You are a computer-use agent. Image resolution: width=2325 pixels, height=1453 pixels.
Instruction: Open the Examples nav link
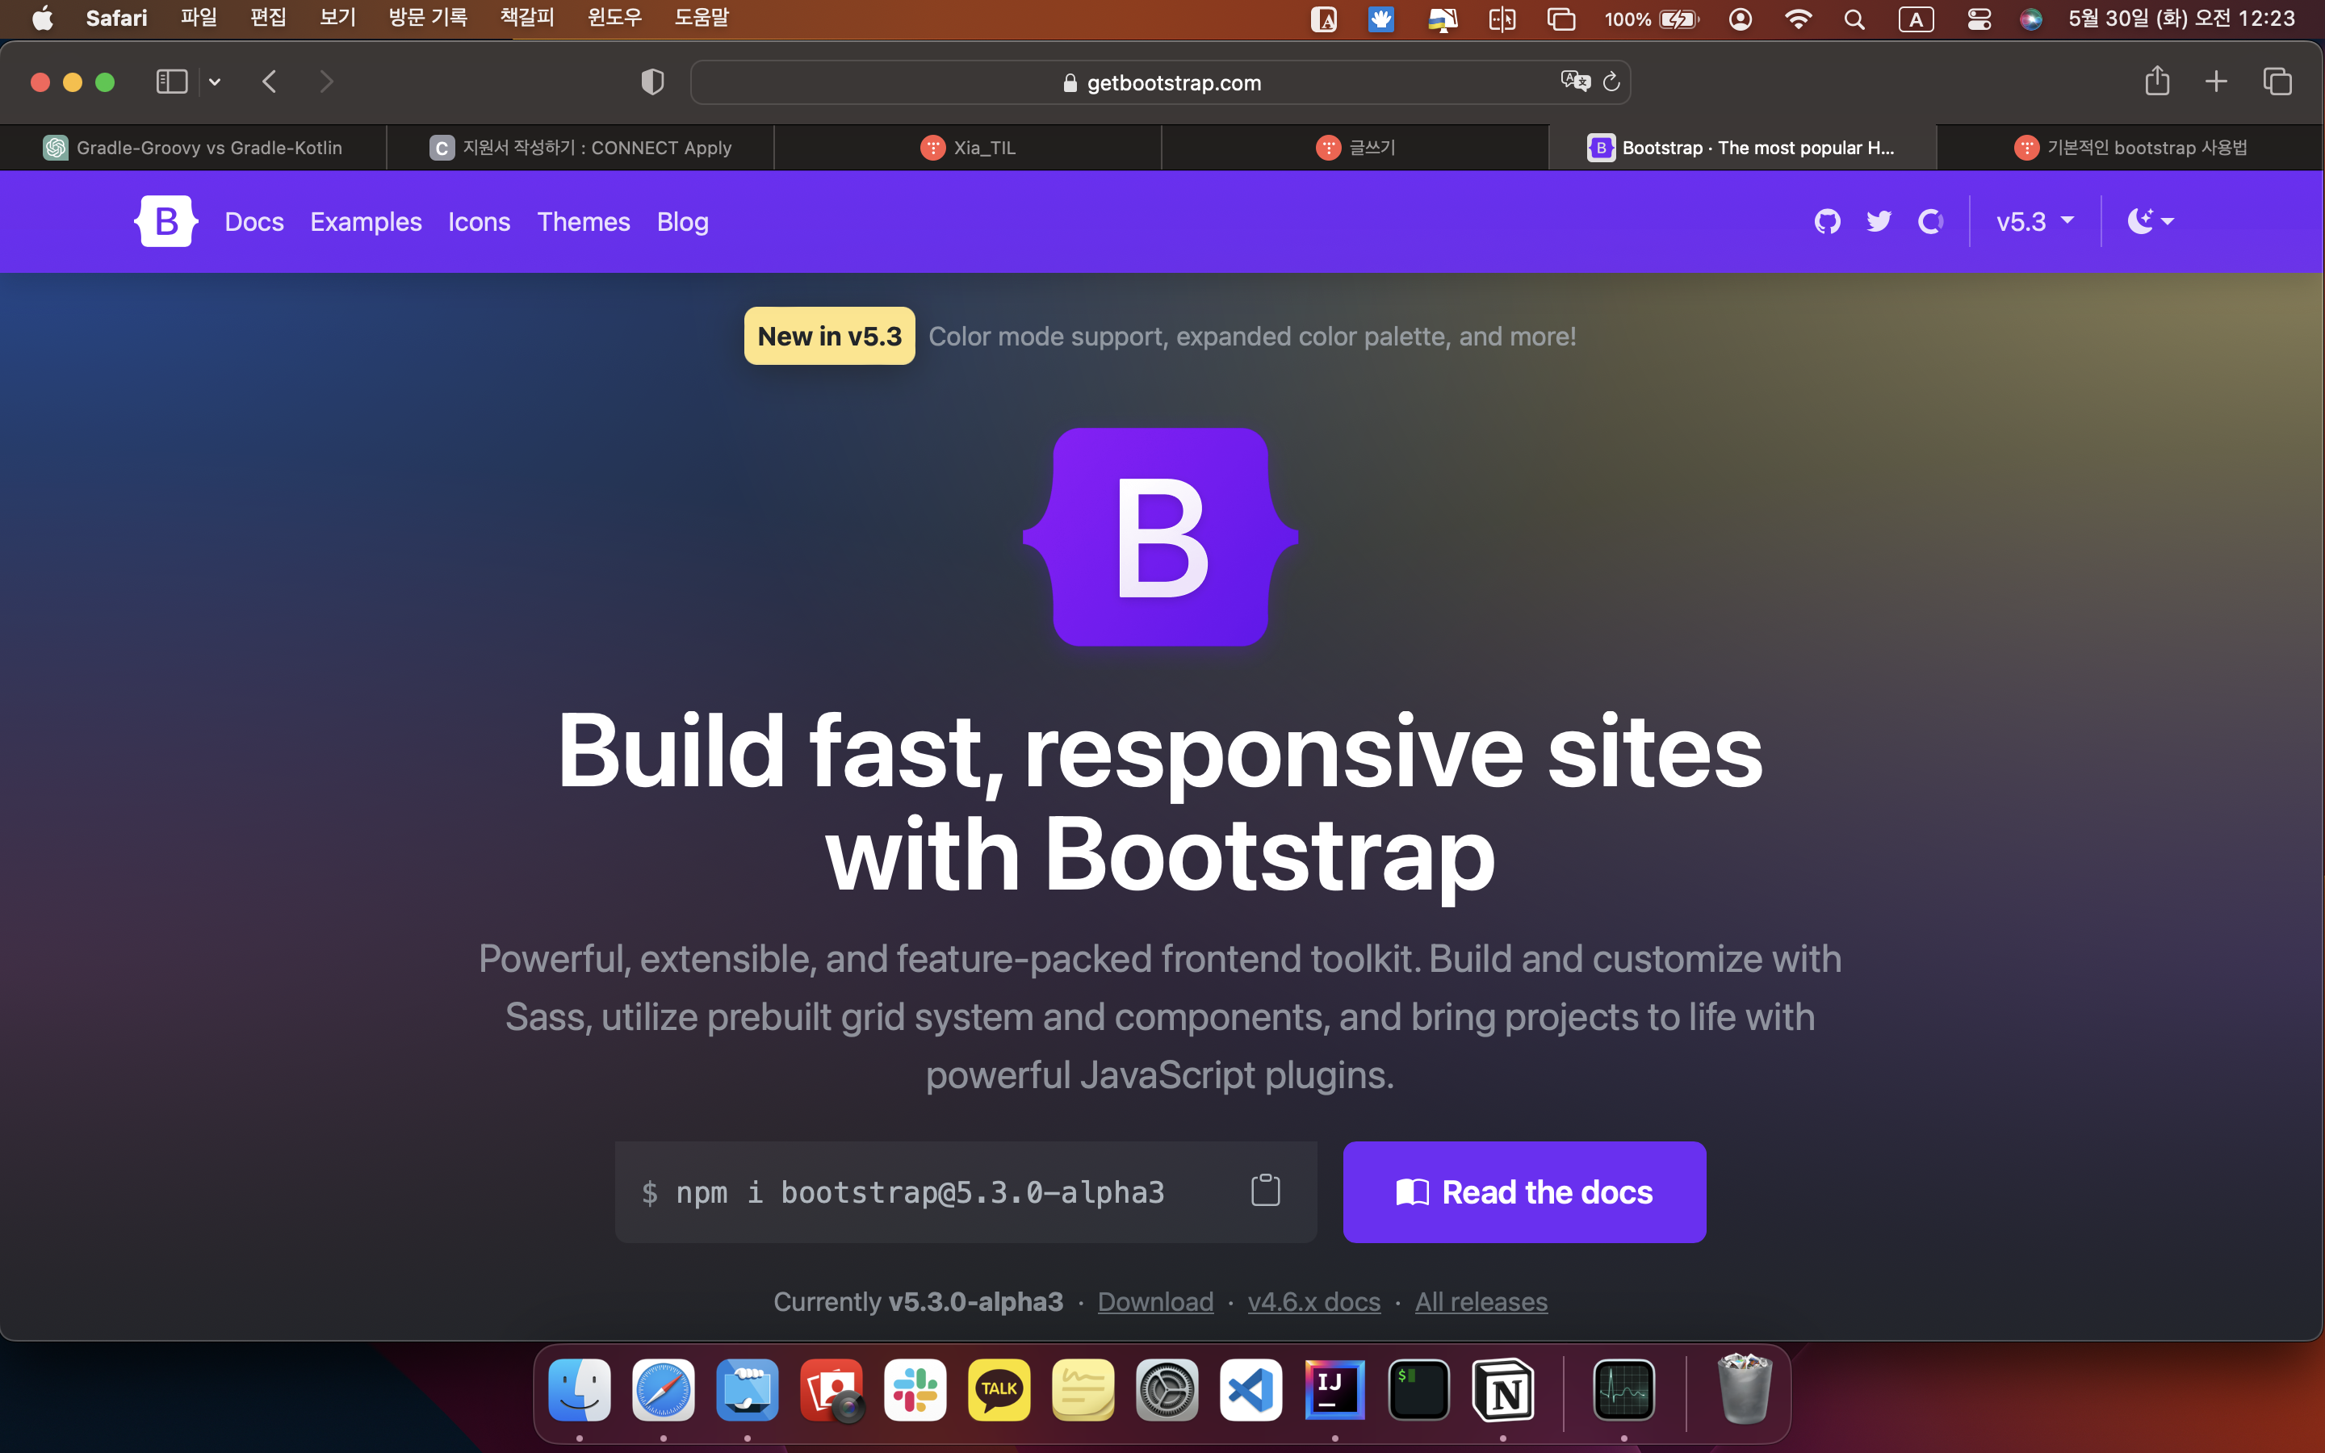click(366, 222)
